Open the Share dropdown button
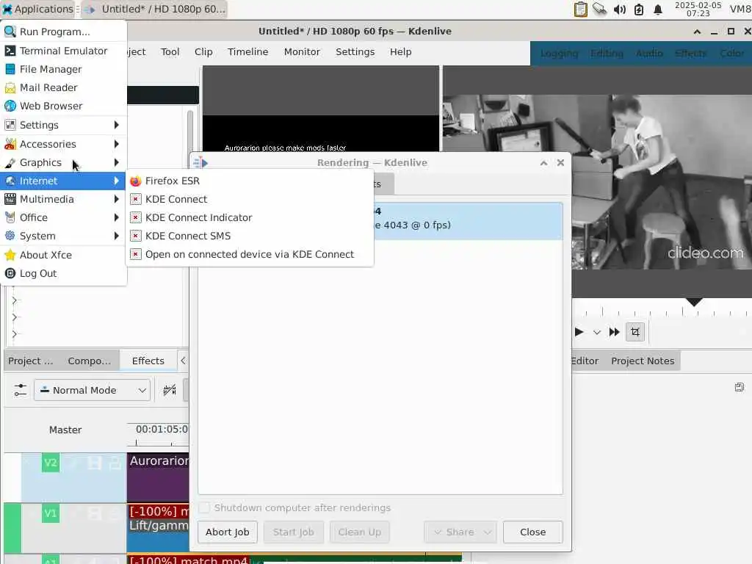This screenshot has height=564, width=752. tap(460, 532)
